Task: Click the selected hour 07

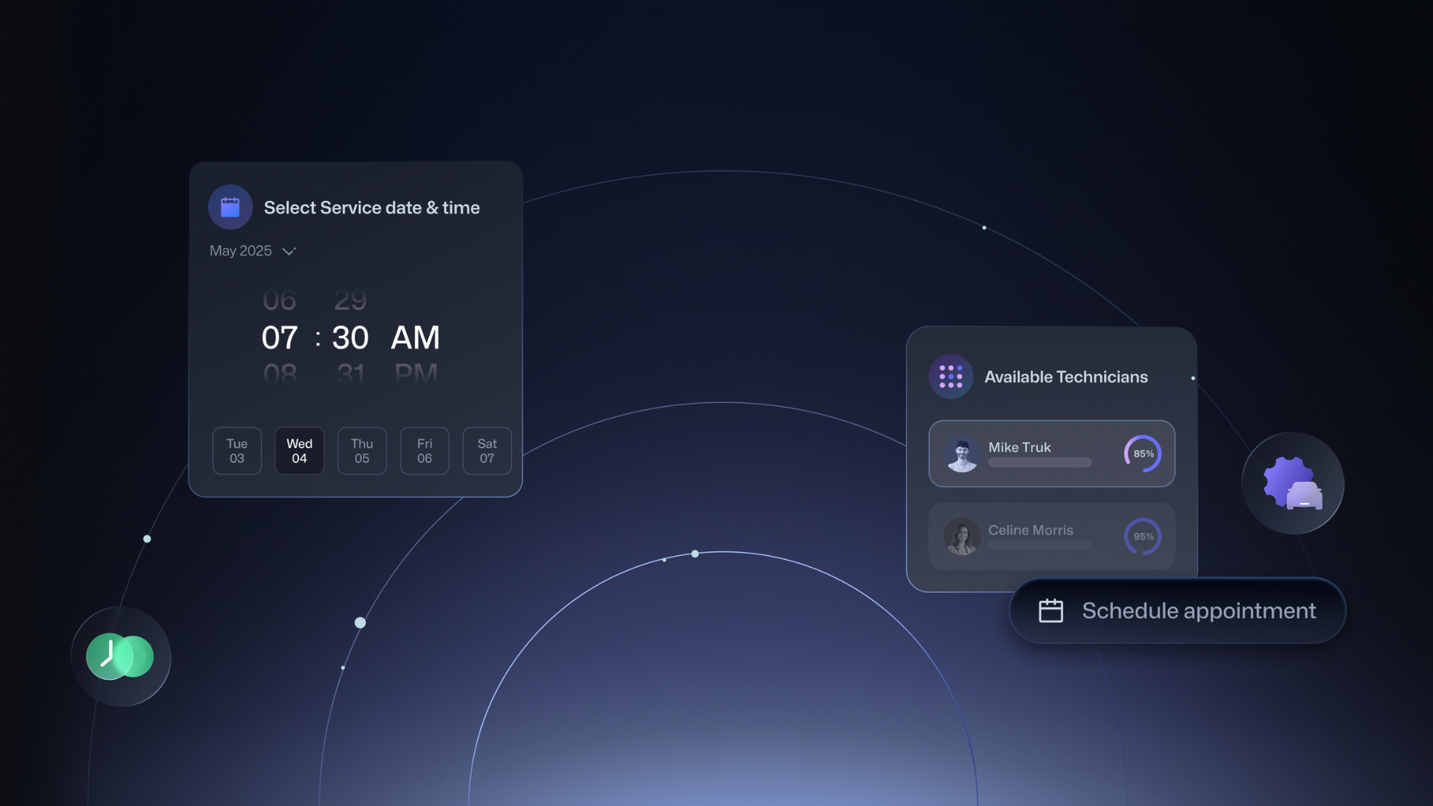Action: click(280, 337)
